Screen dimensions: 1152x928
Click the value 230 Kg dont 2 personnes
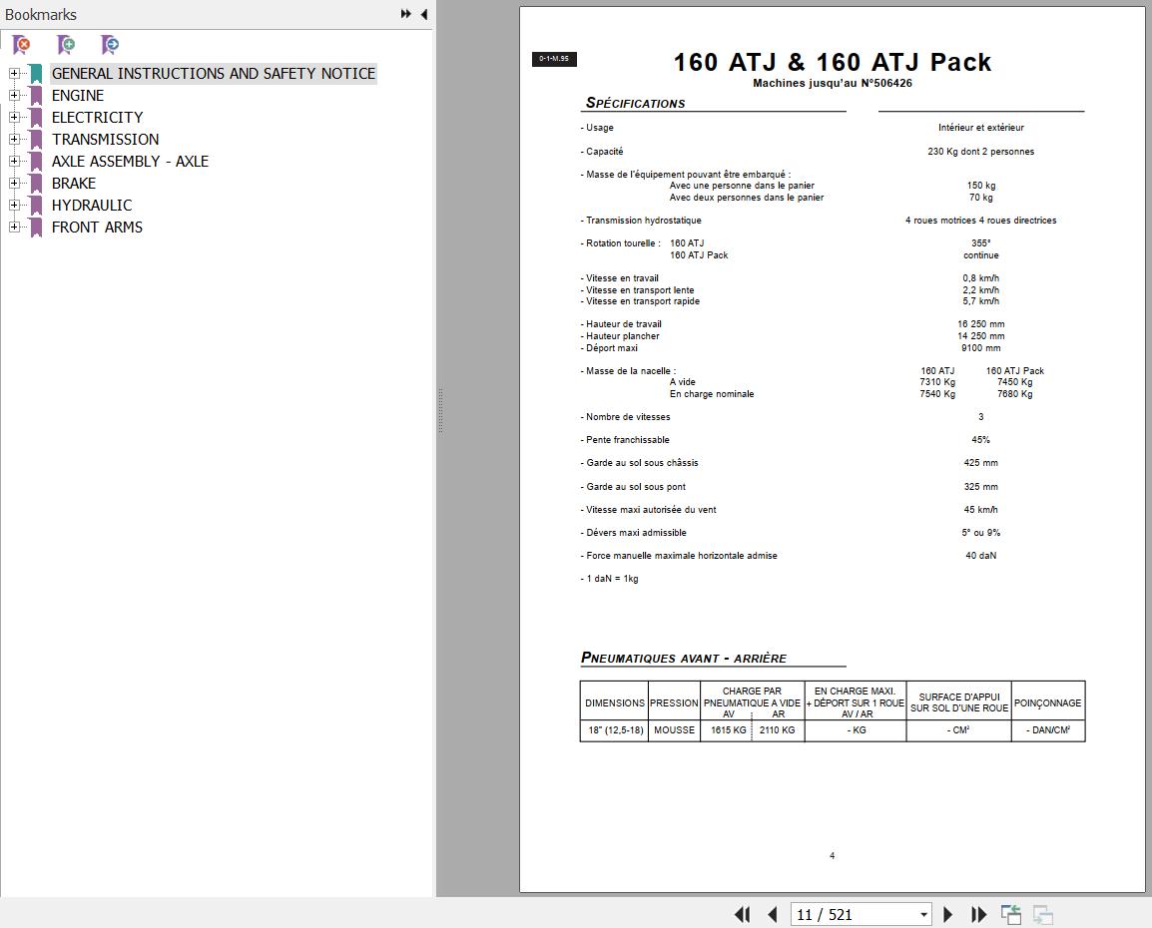pos(981,152)
